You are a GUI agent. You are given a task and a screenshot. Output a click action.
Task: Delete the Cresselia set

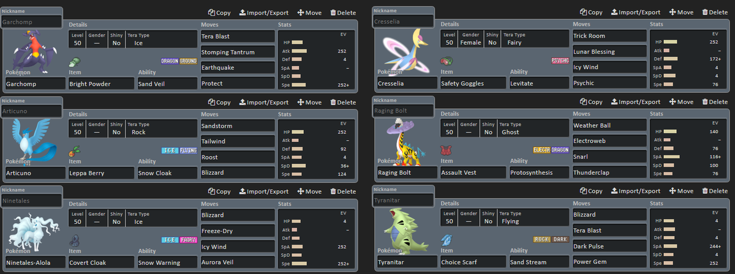714,12
